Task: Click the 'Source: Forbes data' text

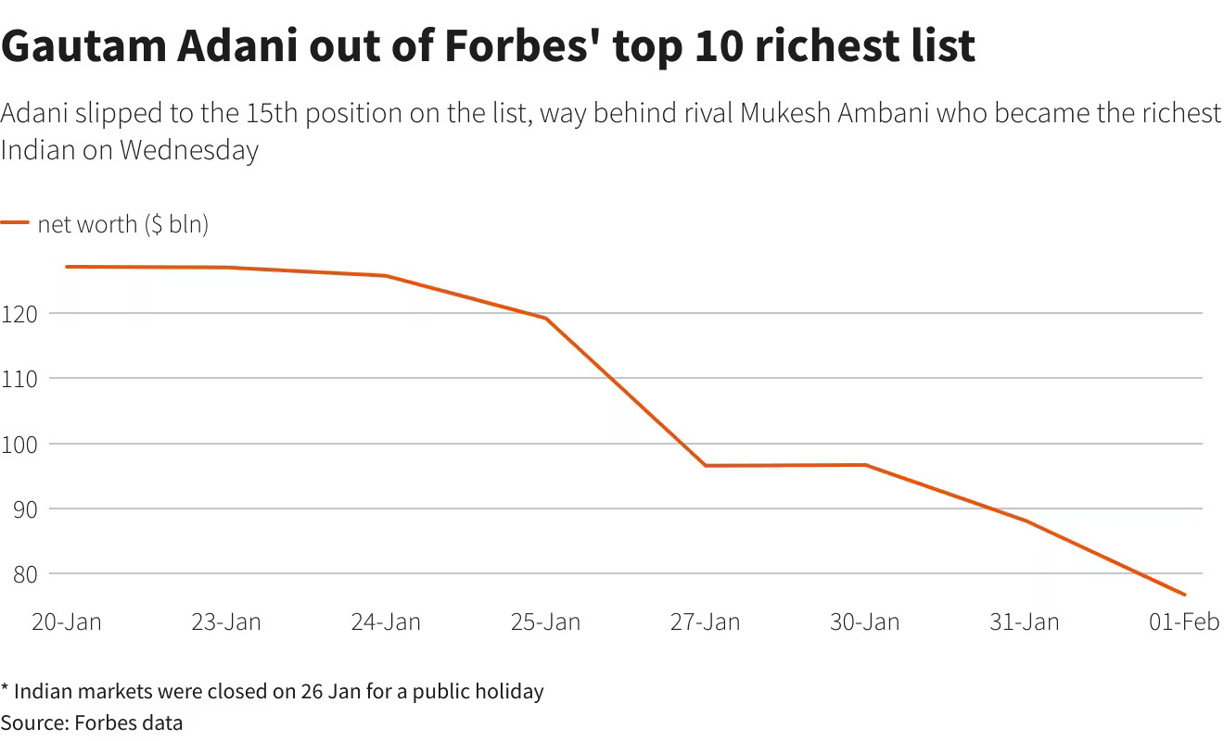Action: pos(92,722)
